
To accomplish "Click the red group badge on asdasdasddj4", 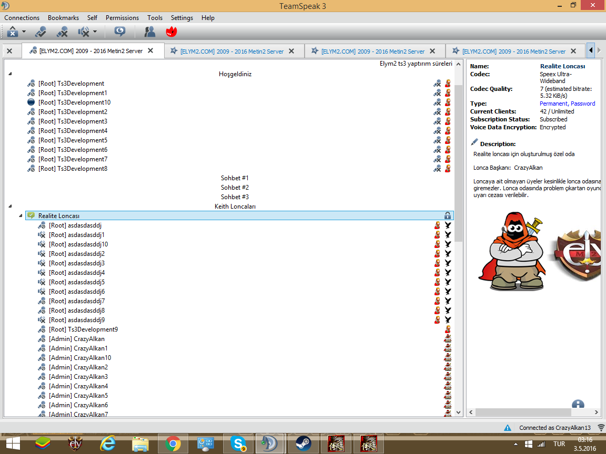I will [437, 273].
